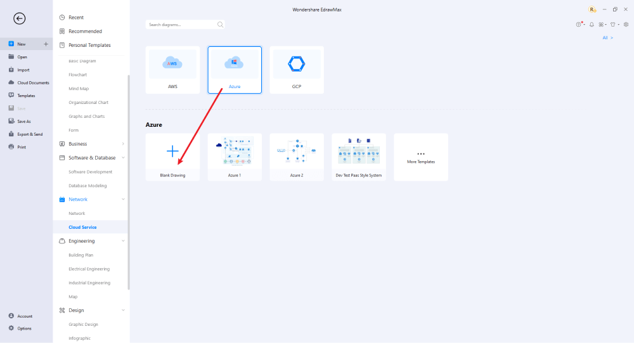Click the Import icon in sidebar

pos(11,70)
